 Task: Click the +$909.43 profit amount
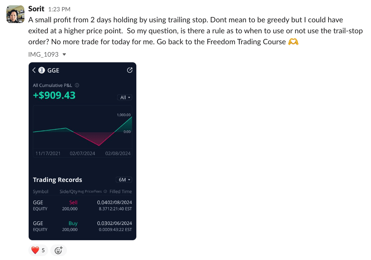pyautogui.click(x=54, y=95)
